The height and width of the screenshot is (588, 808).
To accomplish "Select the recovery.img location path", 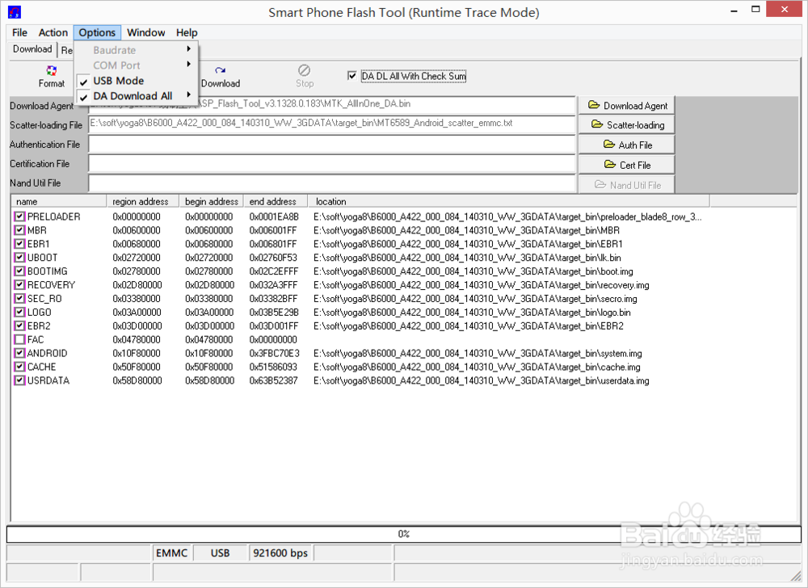I will click(482, 285).
